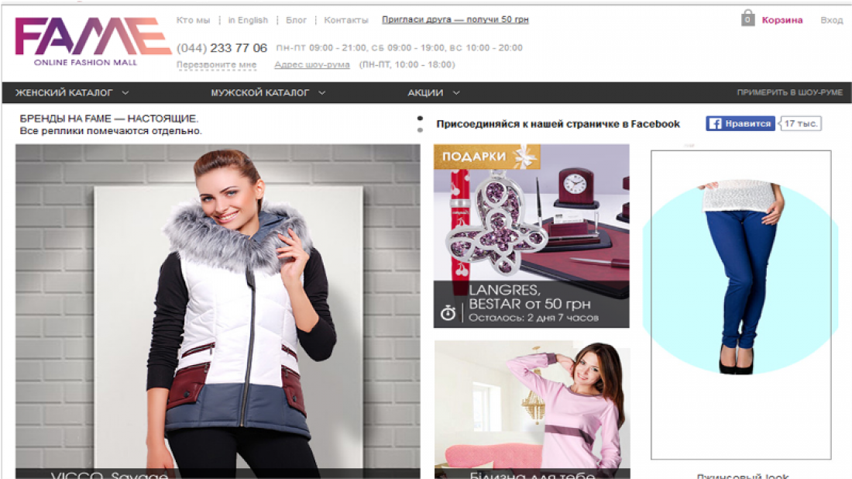Open the 'Пригласи друга' referral link
This screenshot has height=479, width=852.
pyautogui.click(x=455, y=20)
